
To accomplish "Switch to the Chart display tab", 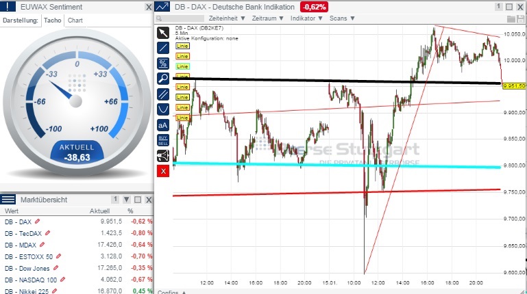I will click(x=75, y=21).
